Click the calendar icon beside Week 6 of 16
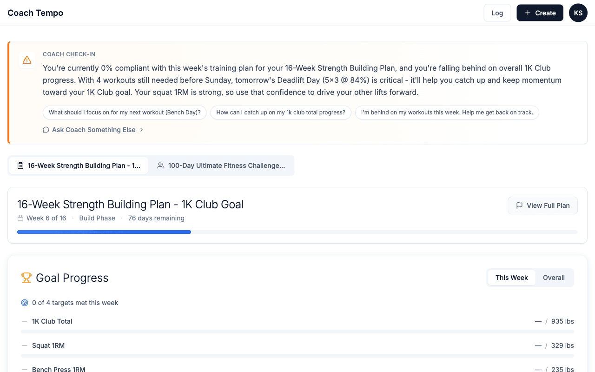Screen dimensions: 595x372 [x=20, y=218]
